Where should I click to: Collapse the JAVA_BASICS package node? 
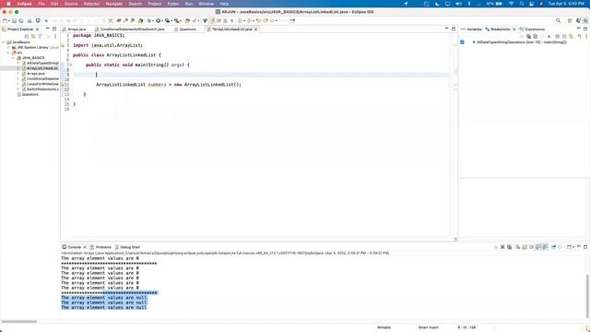[13, 58]
